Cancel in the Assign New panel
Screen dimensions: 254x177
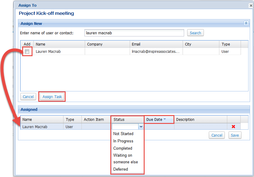[x=28, y=97]
